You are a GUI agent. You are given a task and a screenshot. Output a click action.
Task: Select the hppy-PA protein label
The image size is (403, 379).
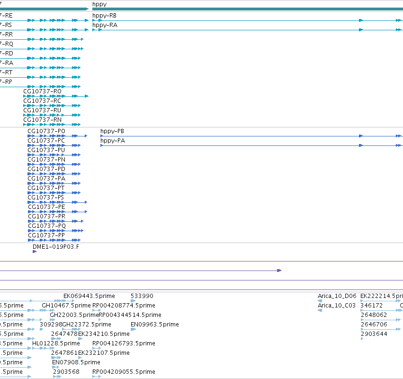coord(113,141)
